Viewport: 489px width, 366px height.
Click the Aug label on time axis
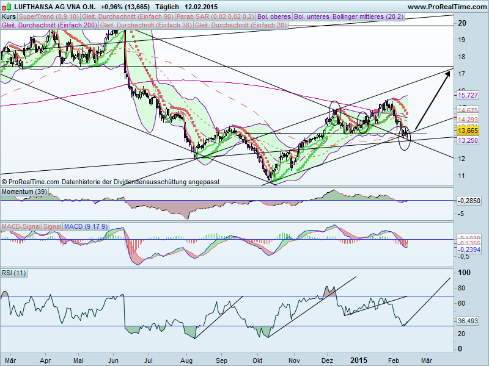(x=186, y=361)
